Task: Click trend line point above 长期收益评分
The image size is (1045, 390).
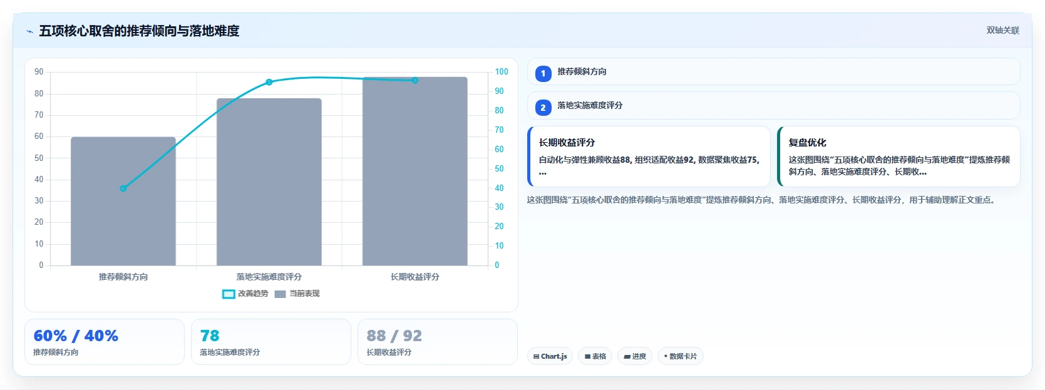Action: tap(414, 80)
